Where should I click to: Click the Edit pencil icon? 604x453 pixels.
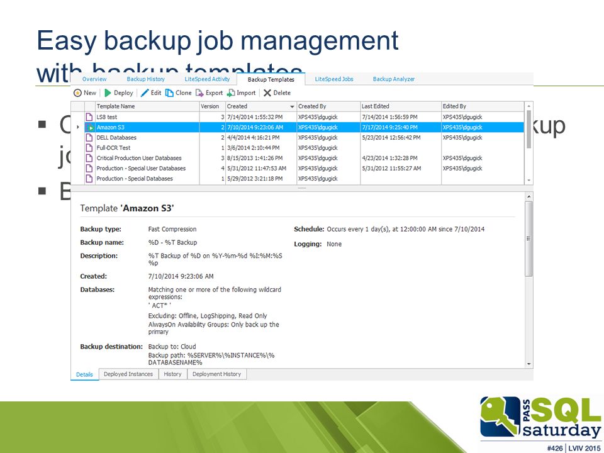pyautogui.click(x=145, y=93)
